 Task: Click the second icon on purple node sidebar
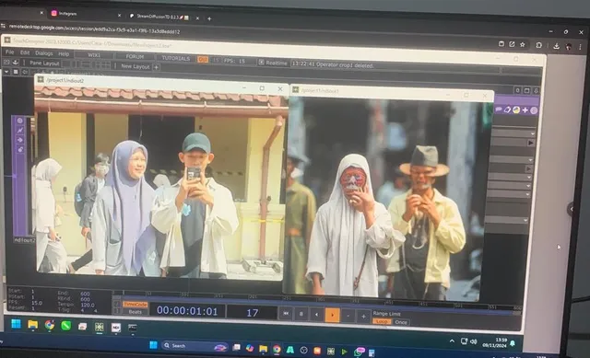point(20,131)
